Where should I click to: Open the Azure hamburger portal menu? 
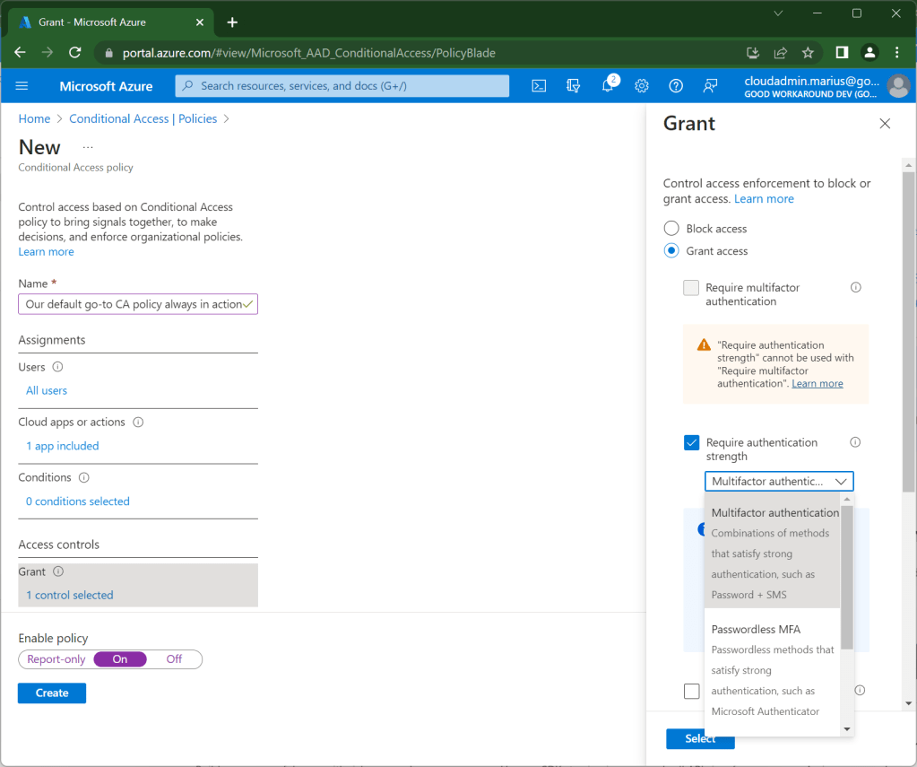point(22,86)
